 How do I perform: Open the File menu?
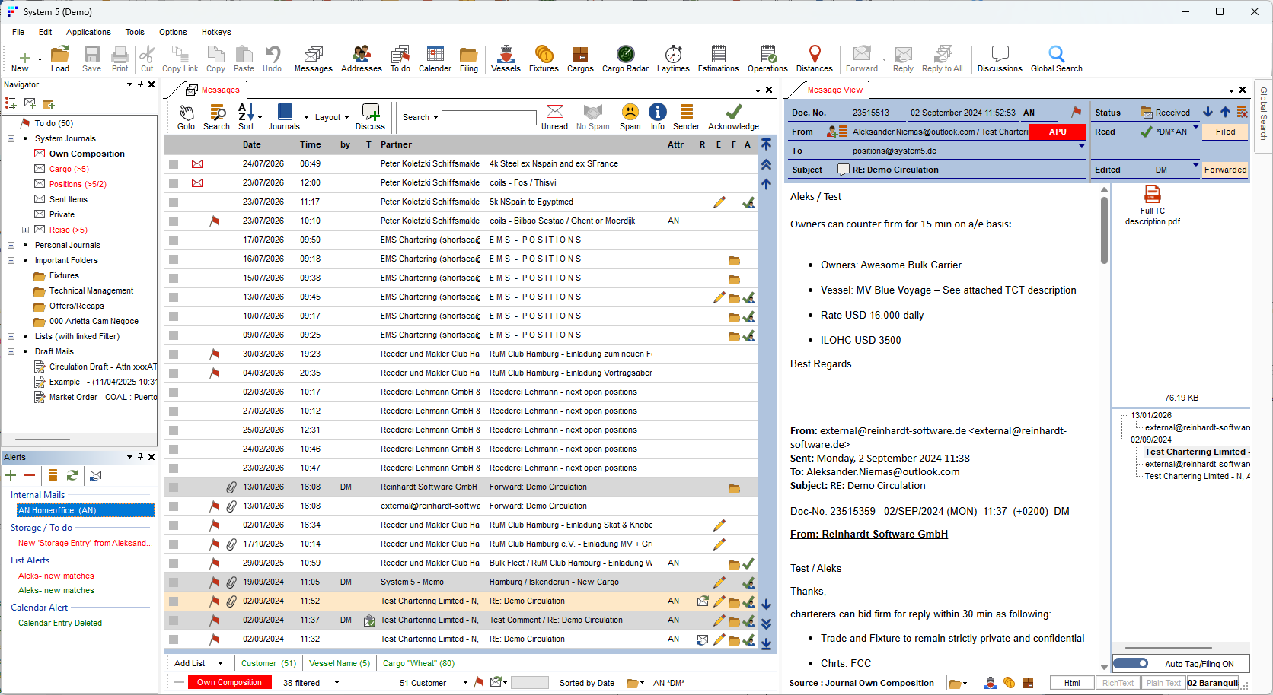[18, 32]
